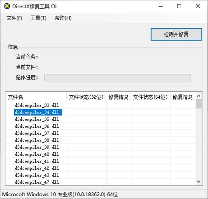This screenshot has width=208, height=199.
Task: Select d3dcompiler_42.dll in the file list
Action: point(37,168)
